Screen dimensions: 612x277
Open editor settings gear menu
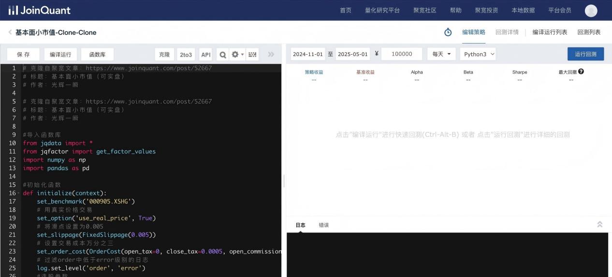(x=237, y=55)
